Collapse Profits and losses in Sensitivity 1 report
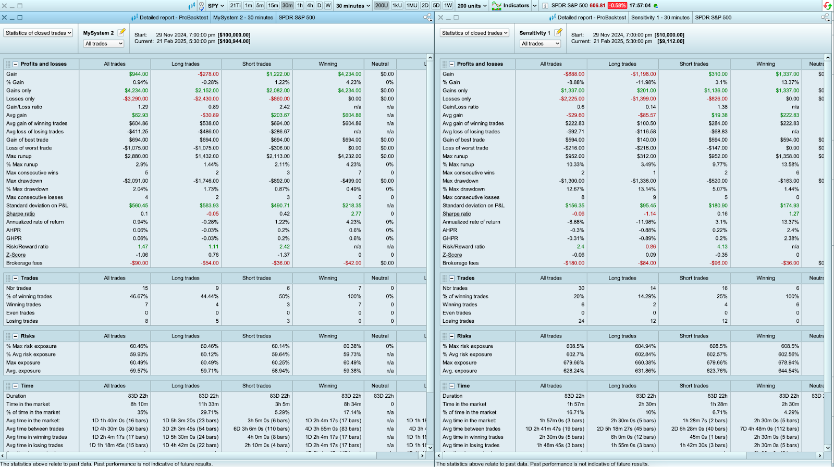The image size is (834, 467). click(x=452, y=64)
